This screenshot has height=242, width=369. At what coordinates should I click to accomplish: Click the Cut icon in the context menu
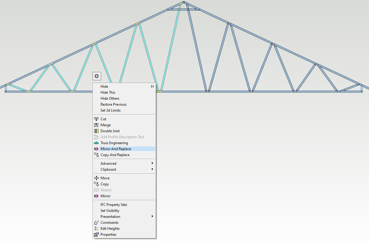pyautogui.click(x=96, y=119)
